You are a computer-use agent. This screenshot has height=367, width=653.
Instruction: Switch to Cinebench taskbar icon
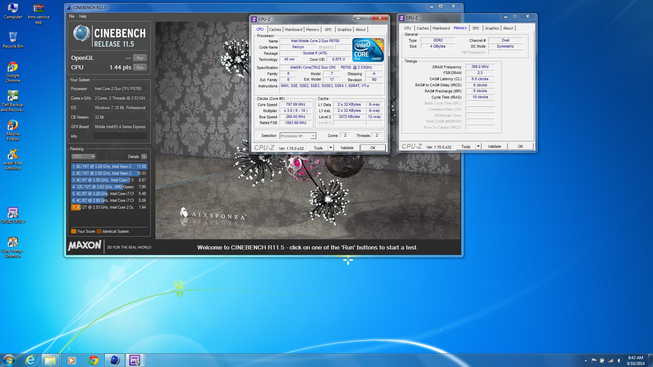pyautogui.click(x=115, y=360)
